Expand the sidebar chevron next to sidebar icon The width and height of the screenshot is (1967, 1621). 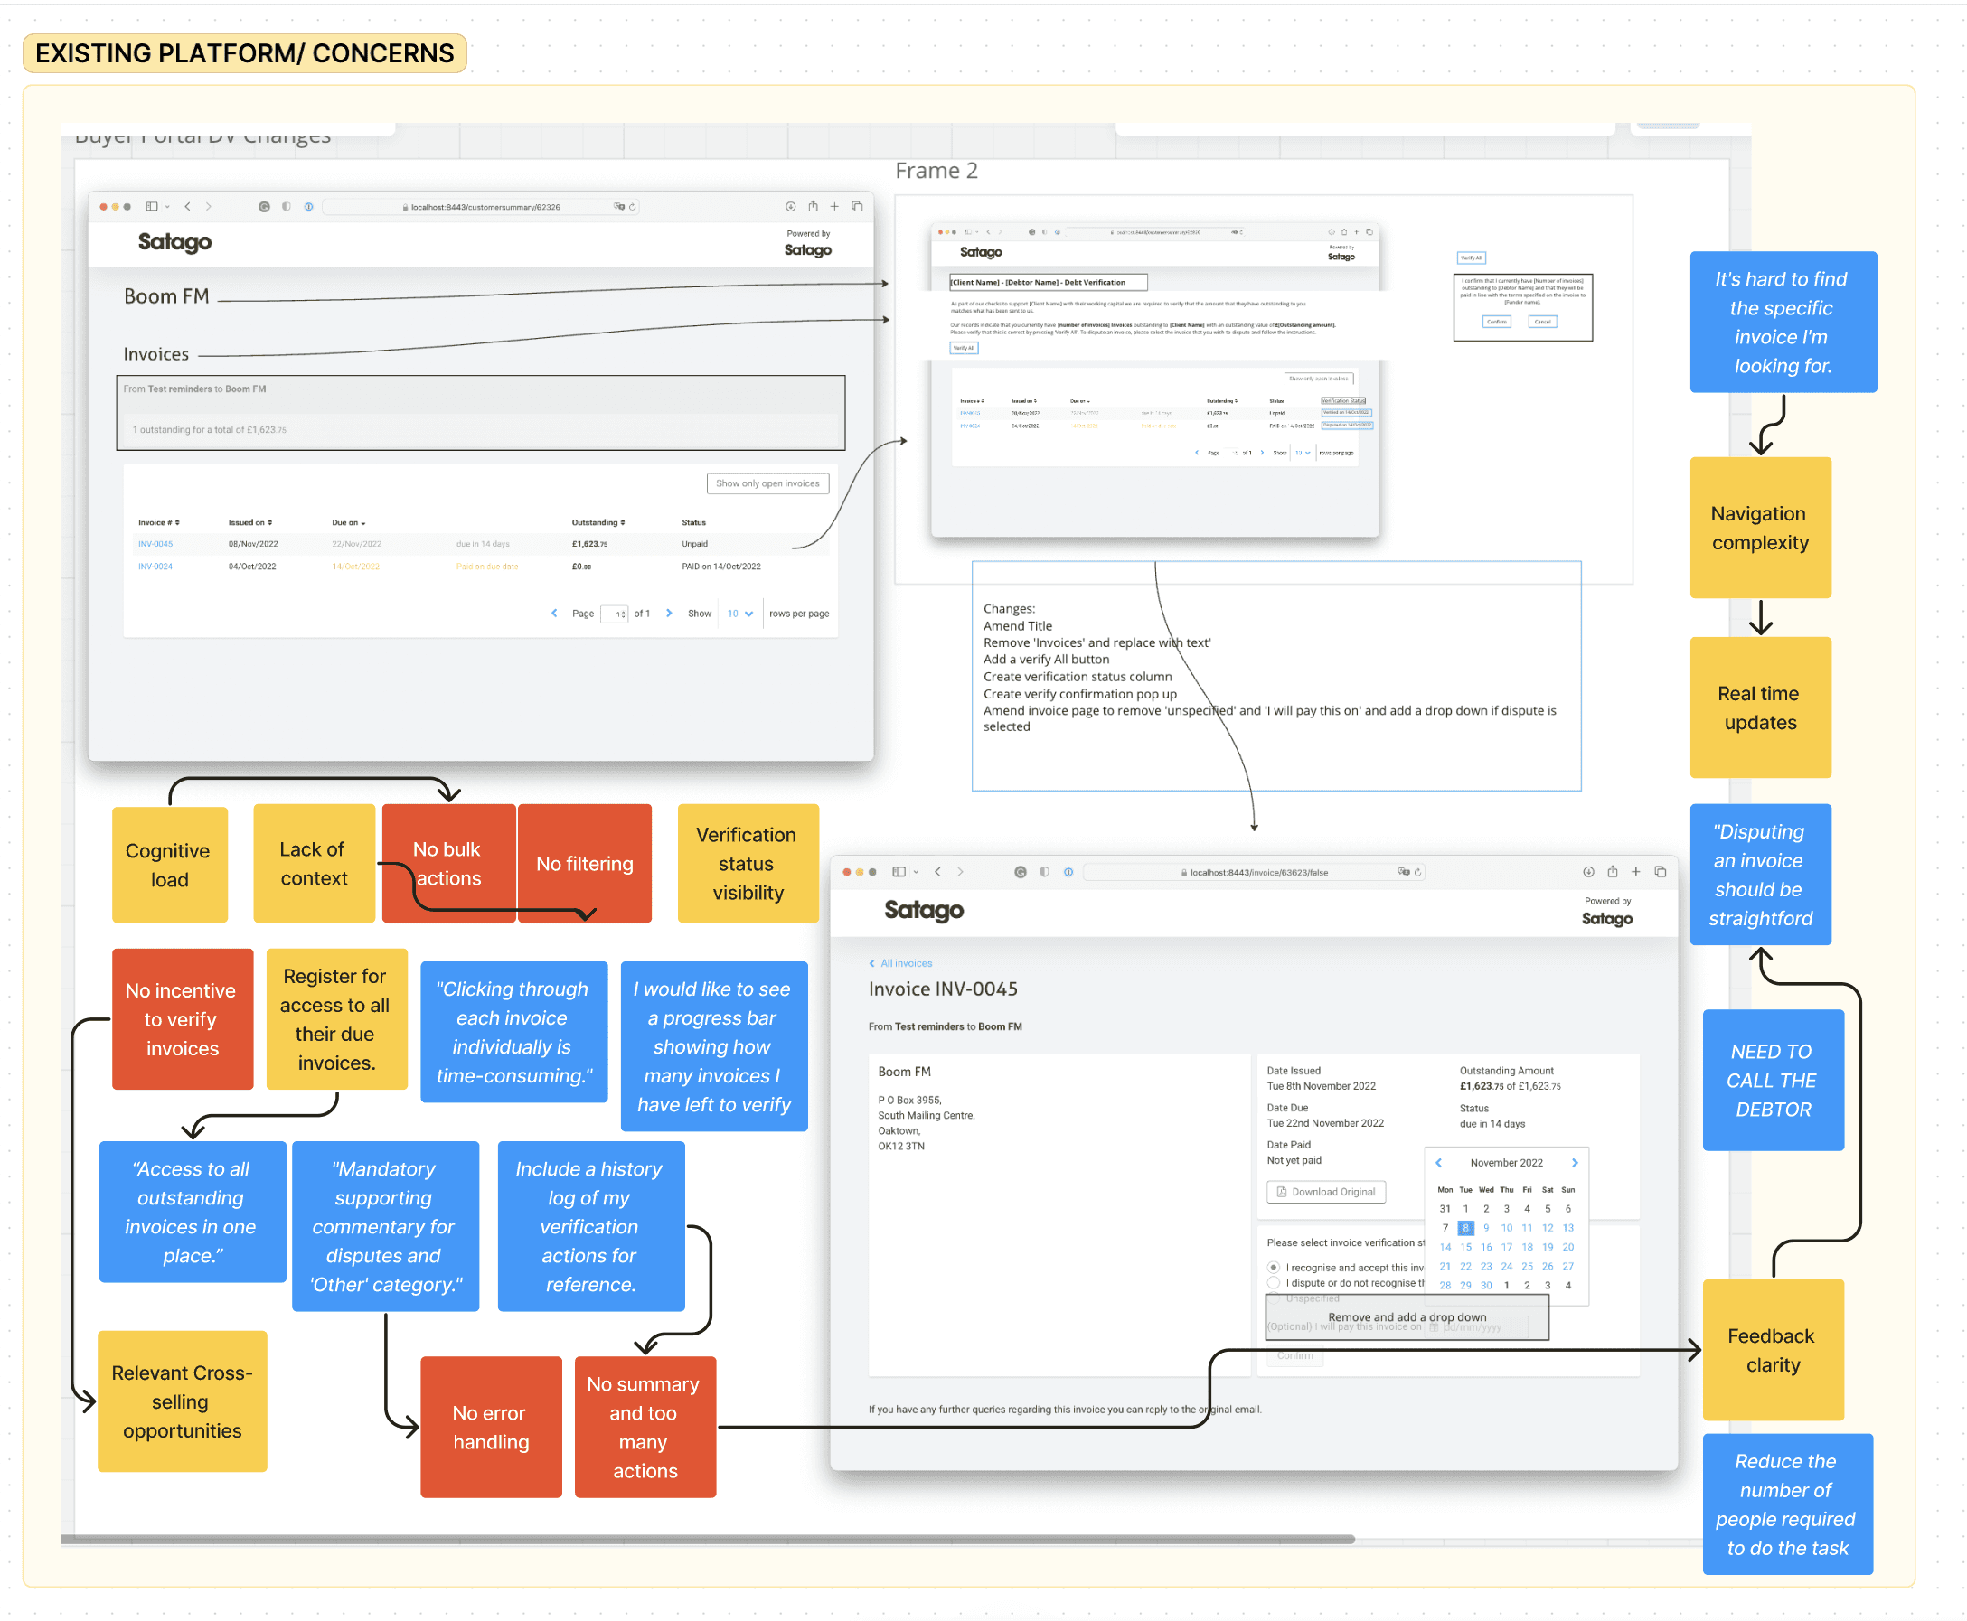167,206
